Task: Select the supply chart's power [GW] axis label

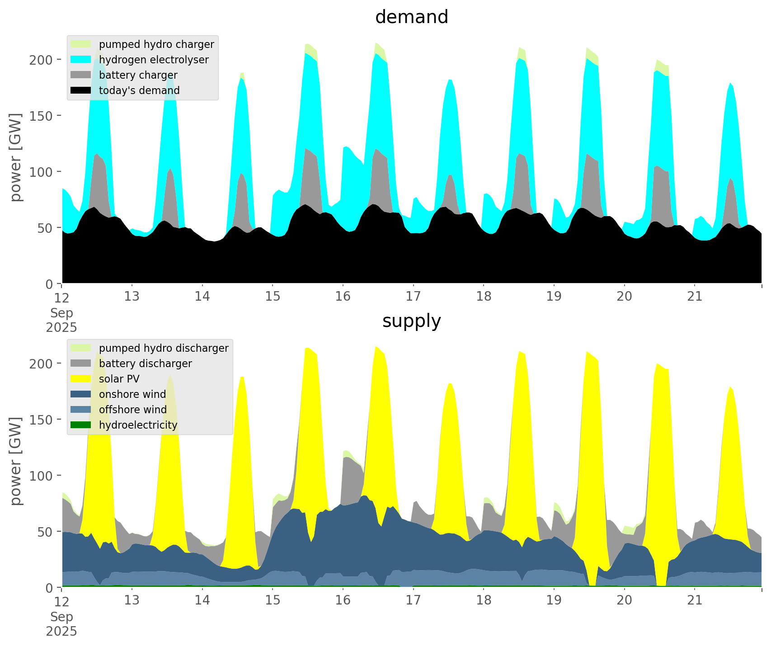Action: coord(16,461)
